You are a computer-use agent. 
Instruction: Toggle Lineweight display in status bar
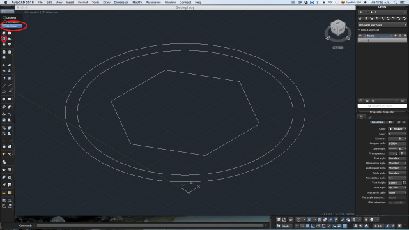tap(339, 226)
